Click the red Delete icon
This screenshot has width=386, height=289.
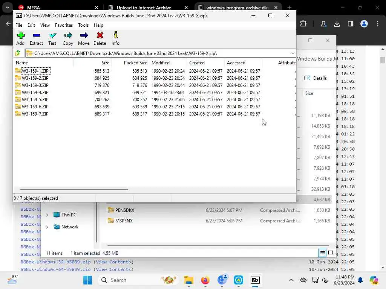[x=100, y=38]
